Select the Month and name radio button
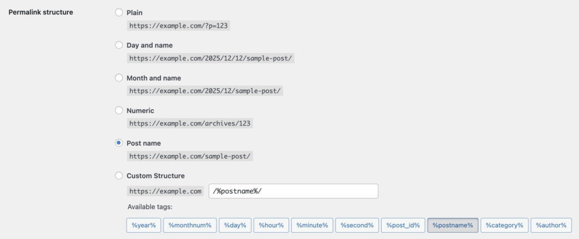 119,77
